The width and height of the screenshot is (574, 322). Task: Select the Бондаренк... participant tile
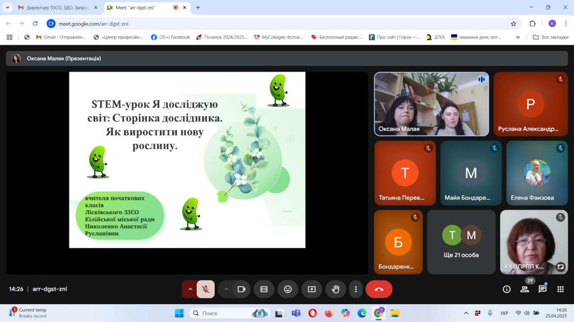pos(399,242)
